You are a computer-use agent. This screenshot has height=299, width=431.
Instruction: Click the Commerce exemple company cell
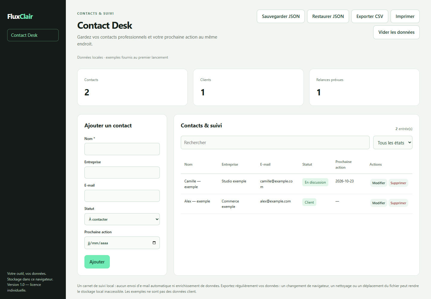tap(230, 204)
